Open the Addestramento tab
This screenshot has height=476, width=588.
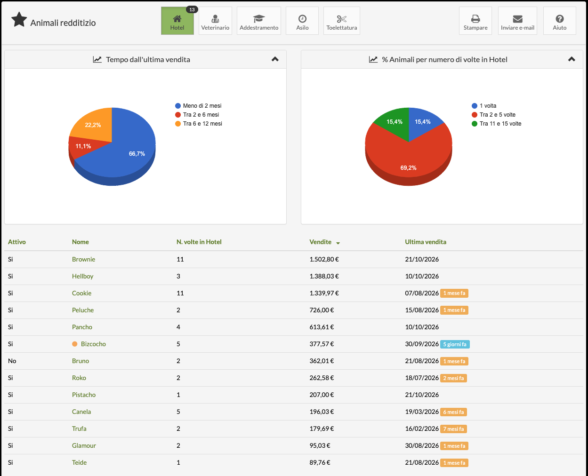pos(259,21)
